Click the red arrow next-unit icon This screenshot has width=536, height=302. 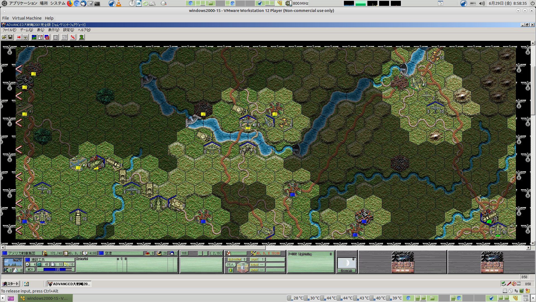[x=19, y=37]
